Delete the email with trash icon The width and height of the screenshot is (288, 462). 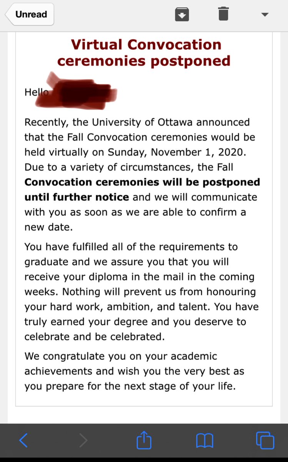point(223,14)
